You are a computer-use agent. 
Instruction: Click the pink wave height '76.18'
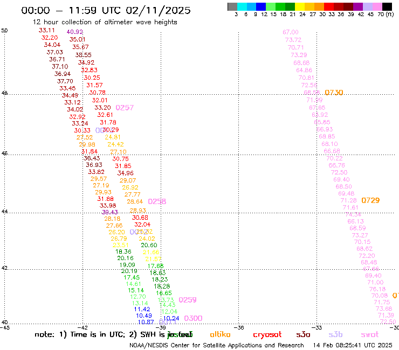pyautogui.click(x=377, y=289)
